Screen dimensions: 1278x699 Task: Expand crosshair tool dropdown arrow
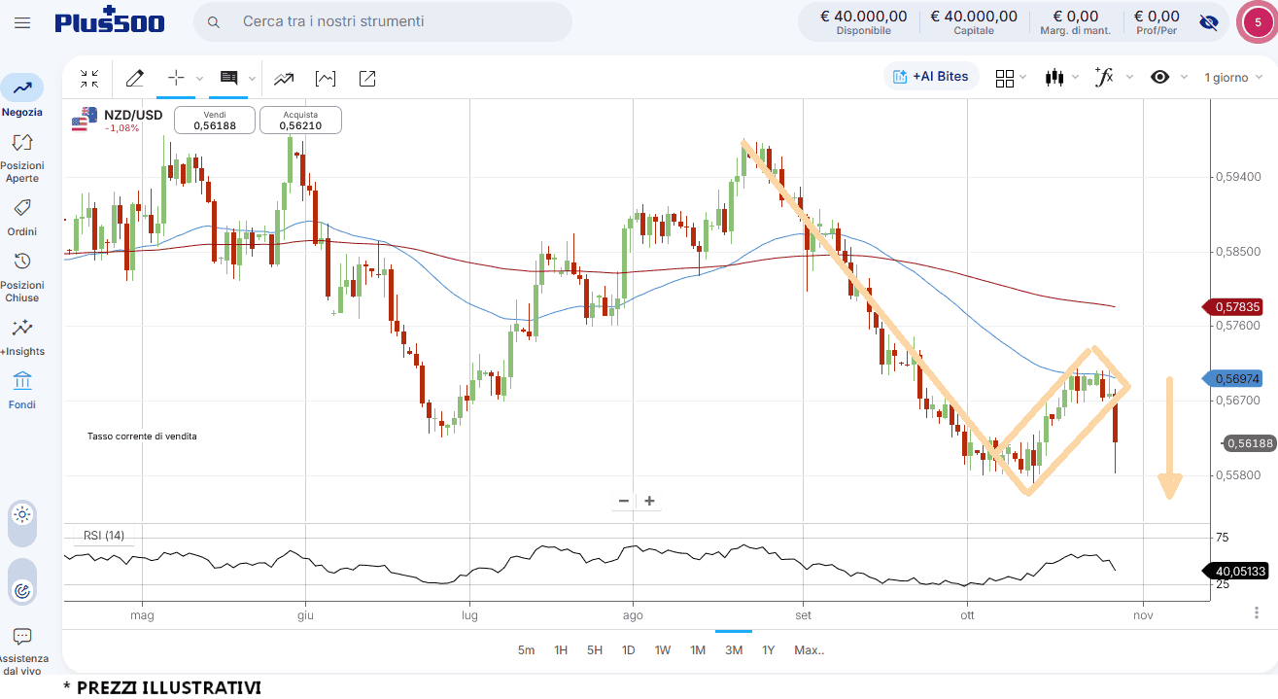coord(199,79)
